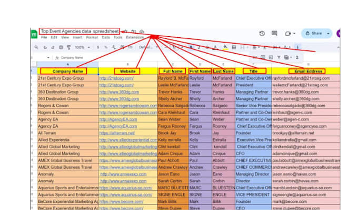The image size is (358, 216).
Task: Open the http://www.360dg.com link for Trevor Hanks
Action: [119, 92]
